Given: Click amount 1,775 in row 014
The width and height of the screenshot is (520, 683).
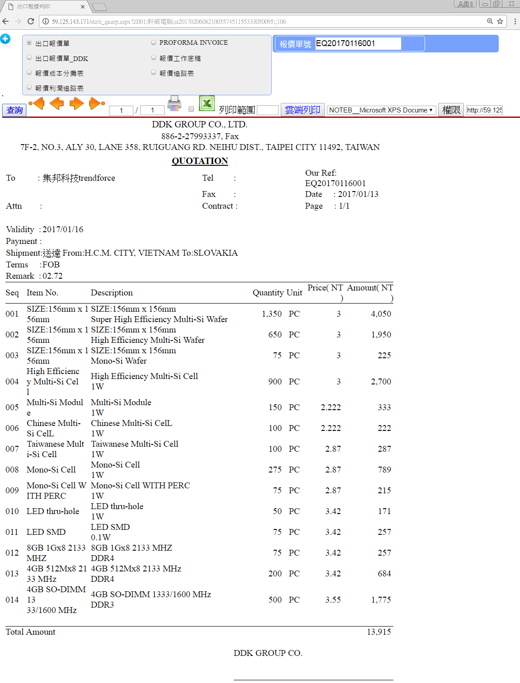Looking at the screenshot, I should [381, 600].
